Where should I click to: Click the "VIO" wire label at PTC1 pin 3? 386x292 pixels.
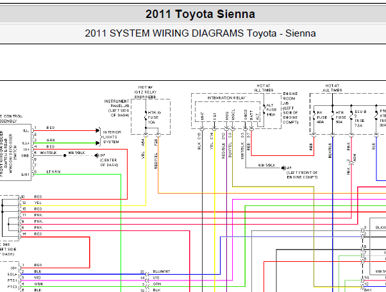pyautogui.click(x=37, y=278)
